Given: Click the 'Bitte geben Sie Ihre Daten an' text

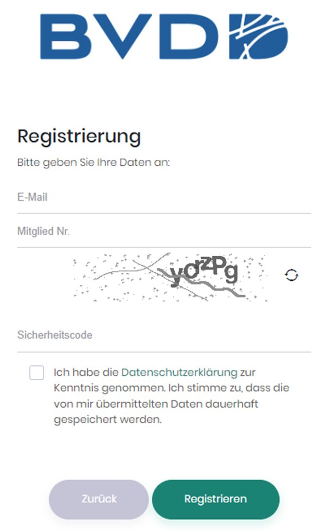Looking at the screenshot, I should pyautogui.click(x=93, y=162).
